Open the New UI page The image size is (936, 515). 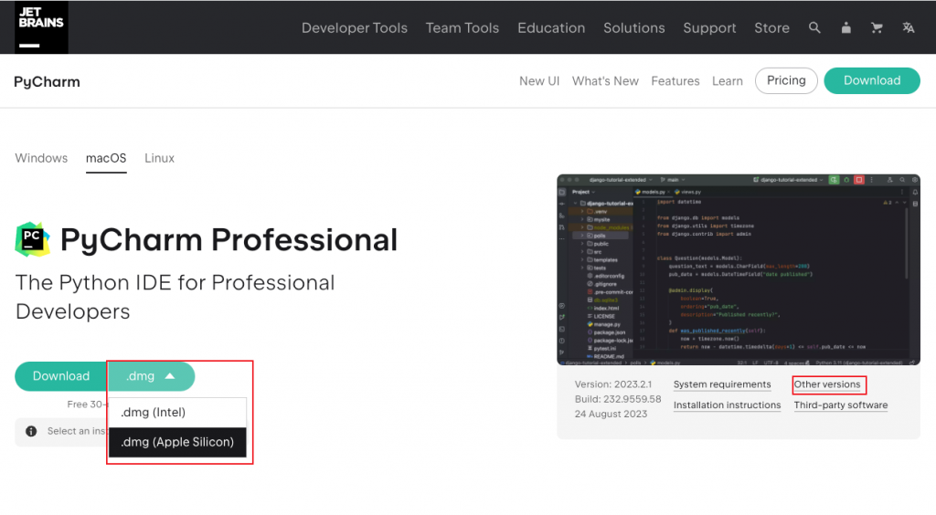[x=539, y=81]
